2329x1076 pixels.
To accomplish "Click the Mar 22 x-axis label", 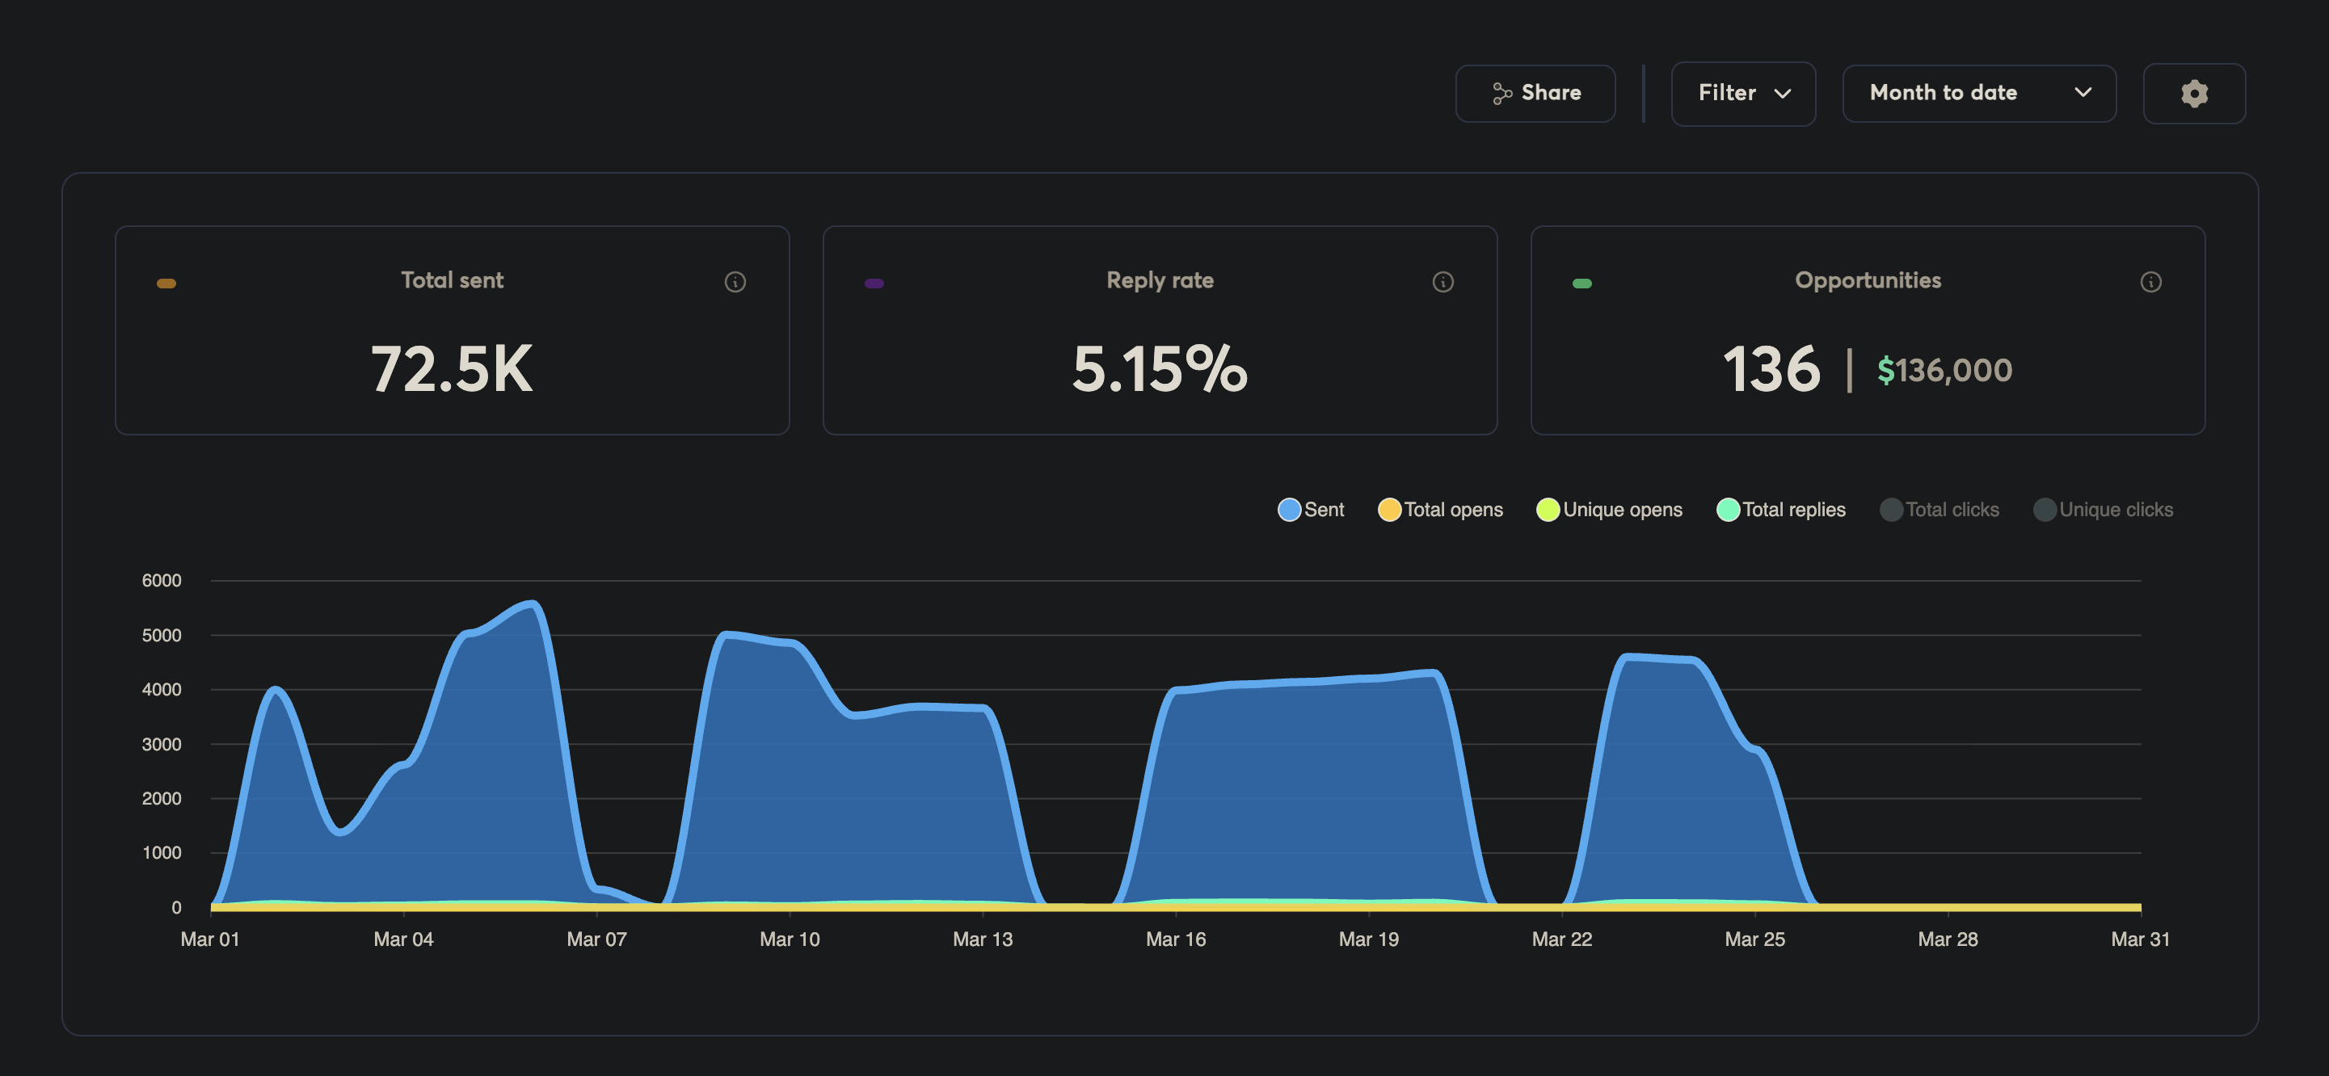I will click(x=1561, y=939).
